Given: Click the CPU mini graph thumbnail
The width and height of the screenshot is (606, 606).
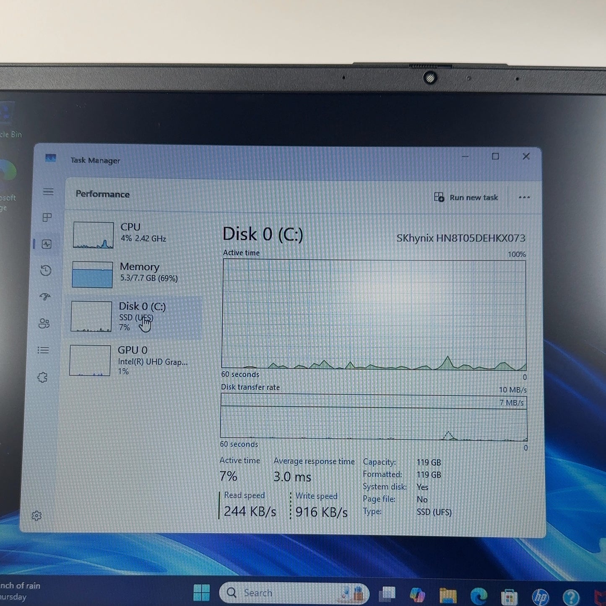Looking at the screenshot, I should point(93,235).
